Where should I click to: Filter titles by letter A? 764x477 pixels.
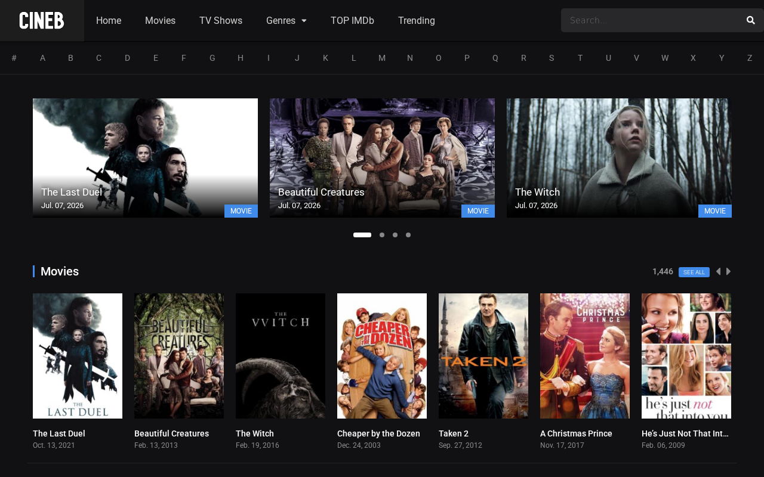[x=42, y=58]
